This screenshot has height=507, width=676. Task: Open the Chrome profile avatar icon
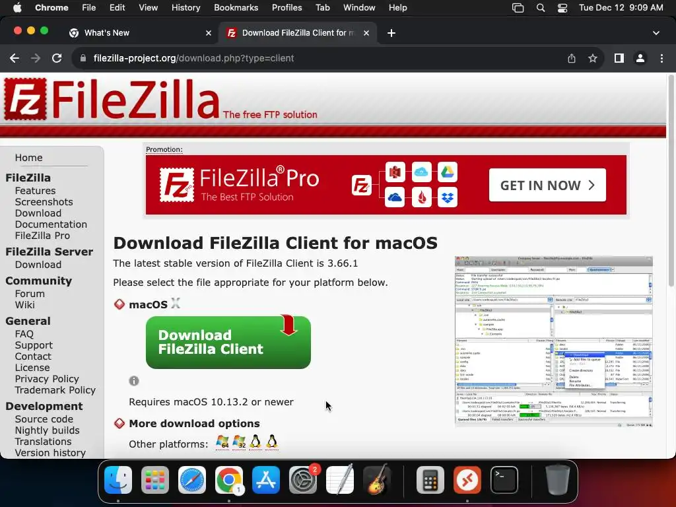point(640,58)
